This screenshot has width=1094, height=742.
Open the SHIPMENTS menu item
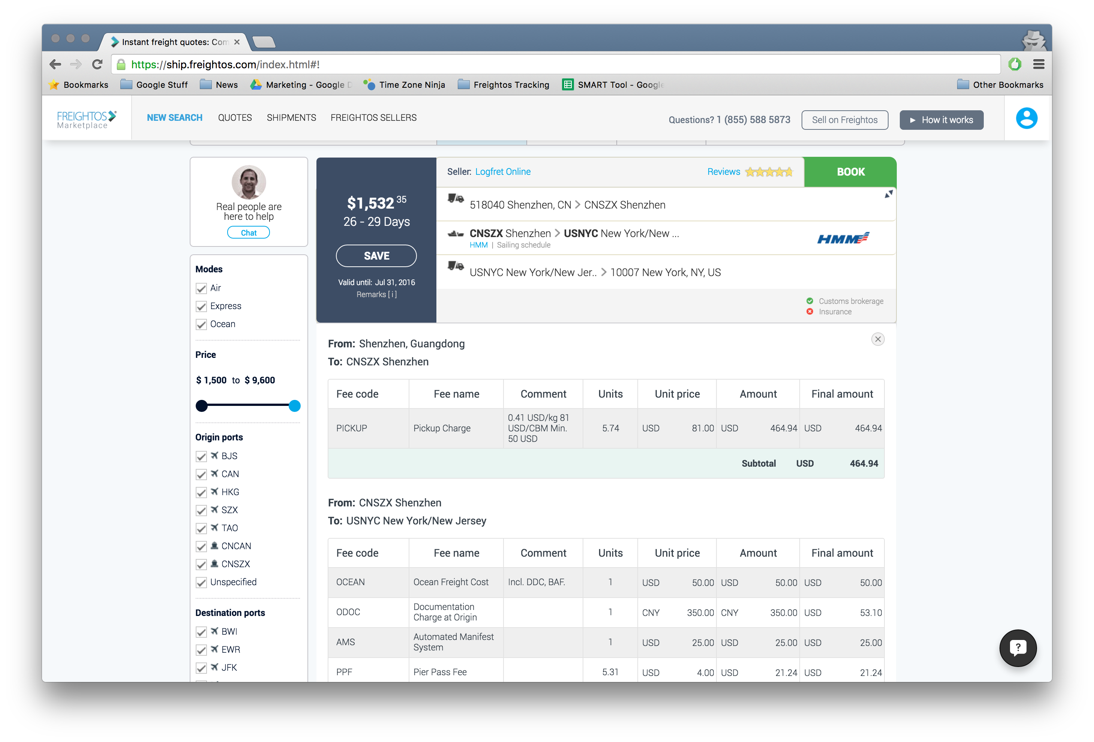point(291,118)
